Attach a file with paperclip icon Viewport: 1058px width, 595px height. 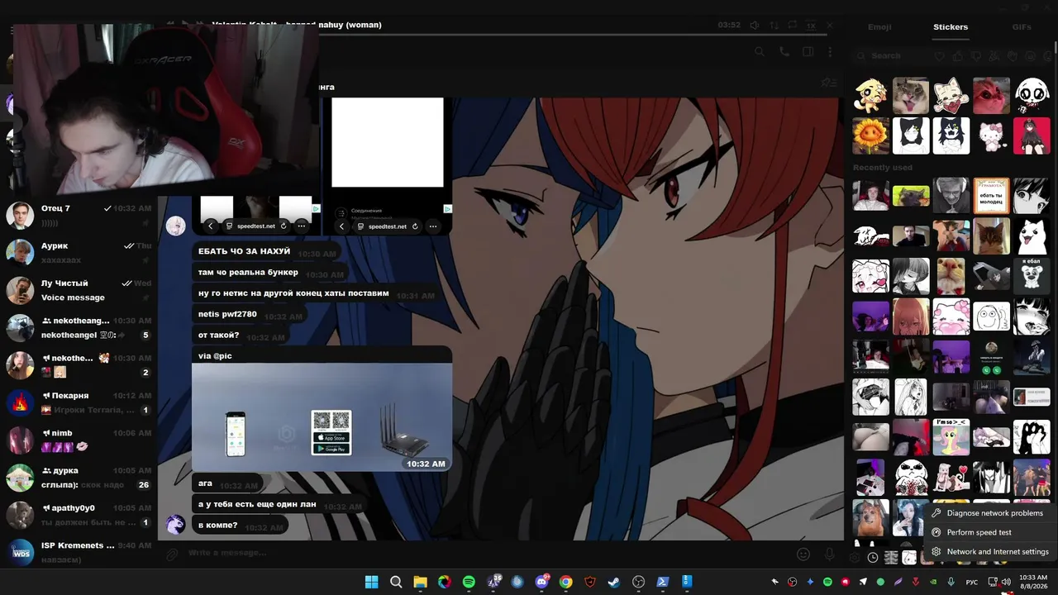click(x=172, y=554)
